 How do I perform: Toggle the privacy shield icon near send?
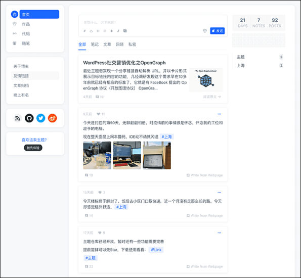[x=205, y=31]
